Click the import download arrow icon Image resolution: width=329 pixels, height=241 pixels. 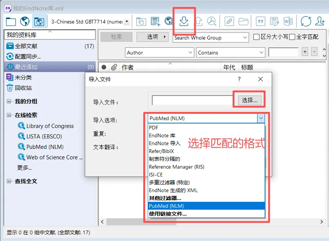coord(184,21)
